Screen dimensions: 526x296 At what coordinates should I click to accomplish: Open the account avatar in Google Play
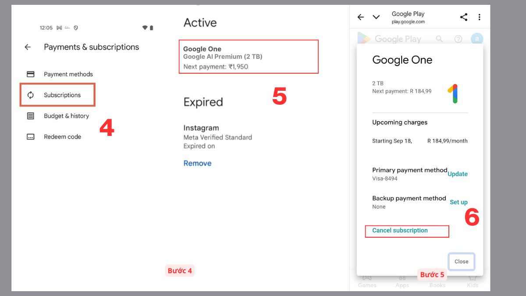click(476, 39)
